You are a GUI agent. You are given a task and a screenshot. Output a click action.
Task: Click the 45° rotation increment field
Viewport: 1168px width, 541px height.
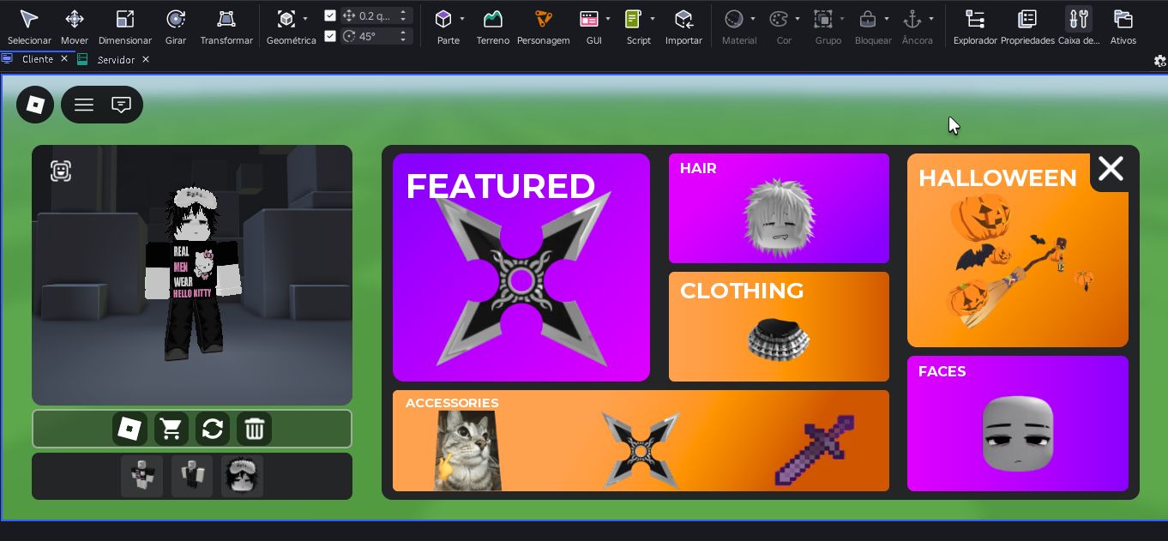coord(377,36)
